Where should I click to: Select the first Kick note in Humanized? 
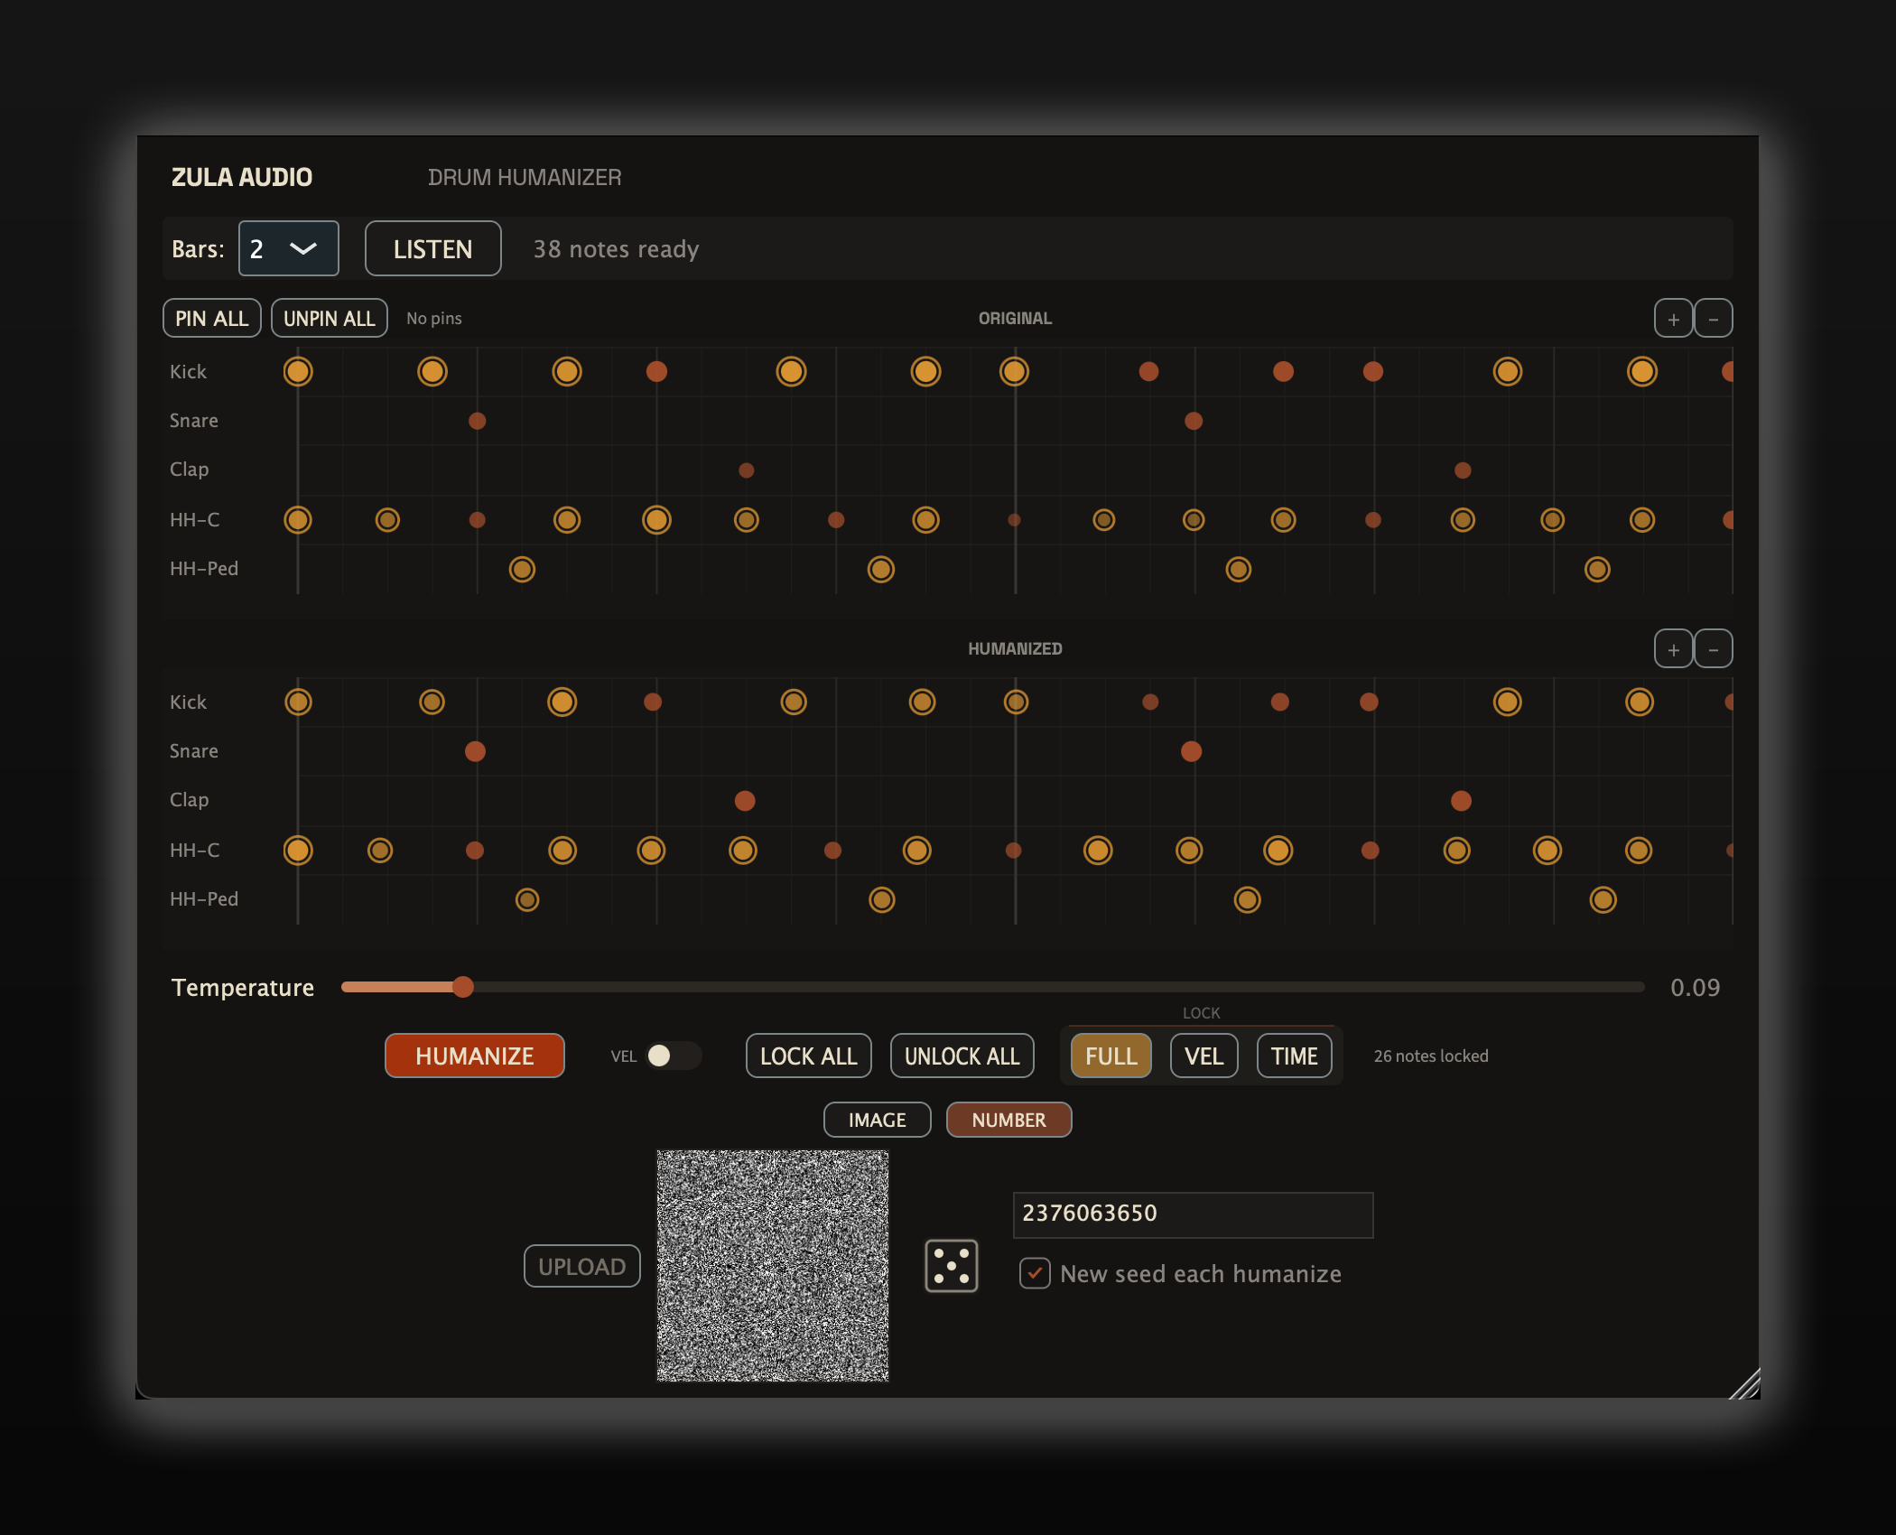click(298, 702)
